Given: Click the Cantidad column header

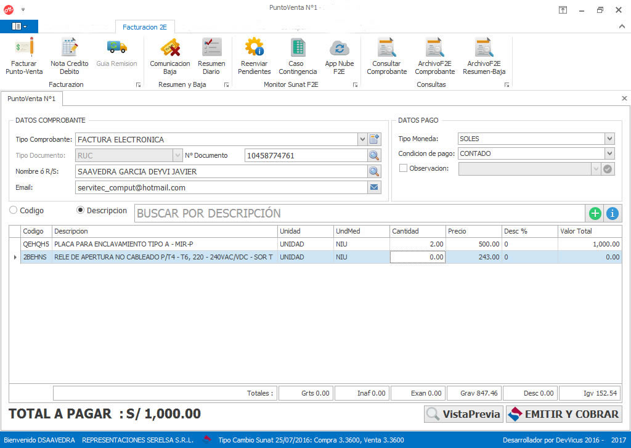Looking at the screenshot, I should (x=417, y=231).
